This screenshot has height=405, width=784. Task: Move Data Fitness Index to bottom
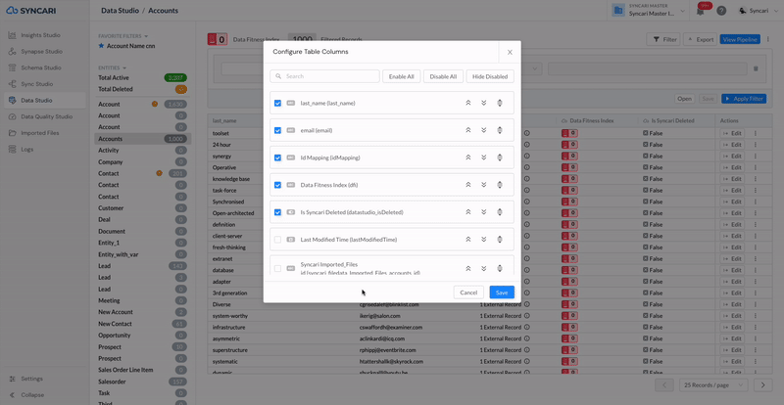[483, 185]
